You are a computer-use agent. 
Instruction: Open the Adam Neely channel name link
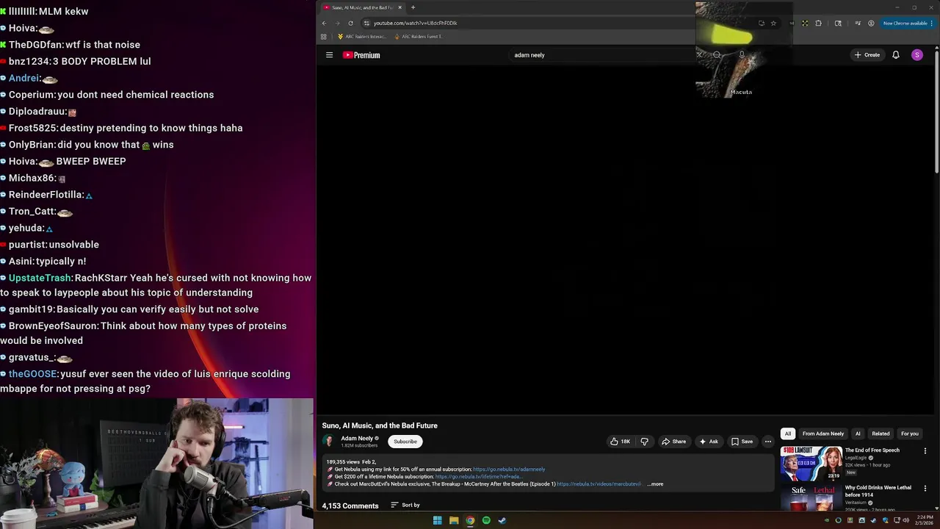(357, 438)
